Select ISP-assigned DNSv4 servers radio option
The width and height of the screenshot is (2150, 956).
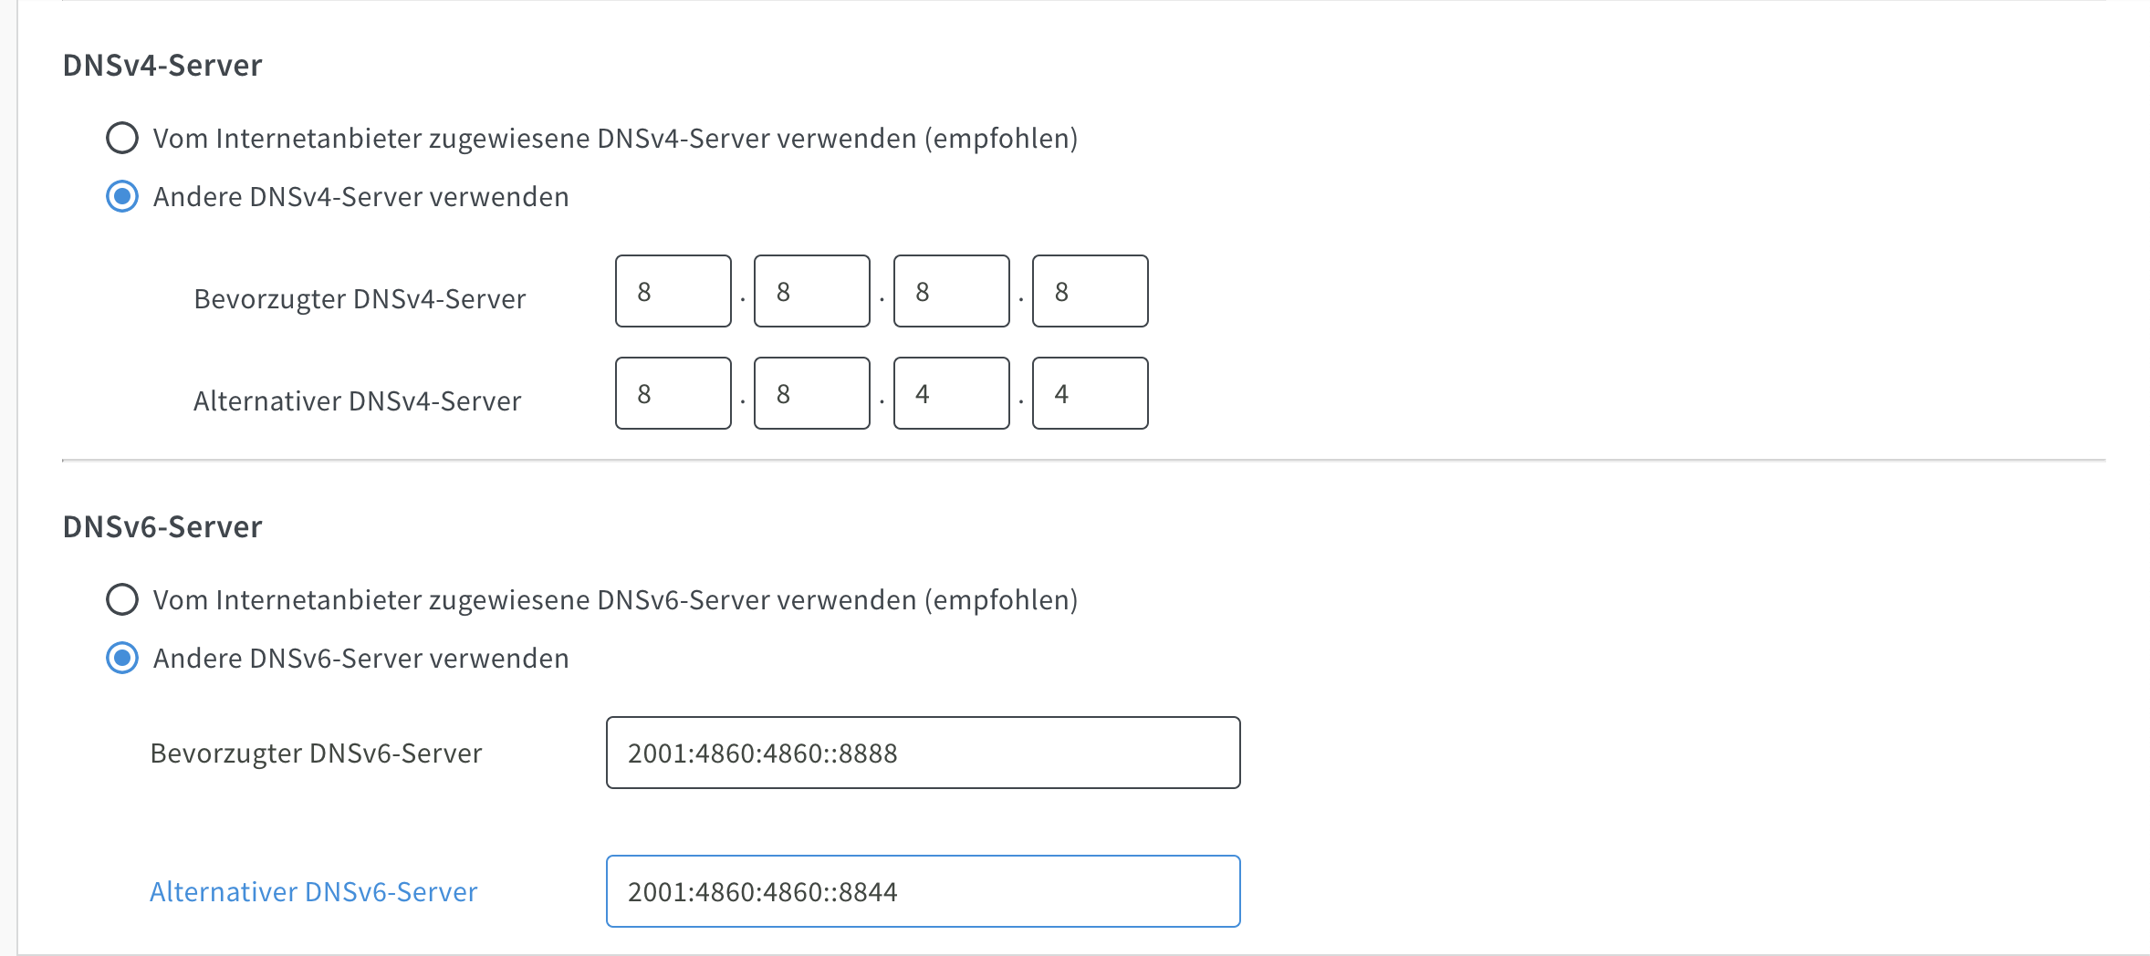coord(122,139)
